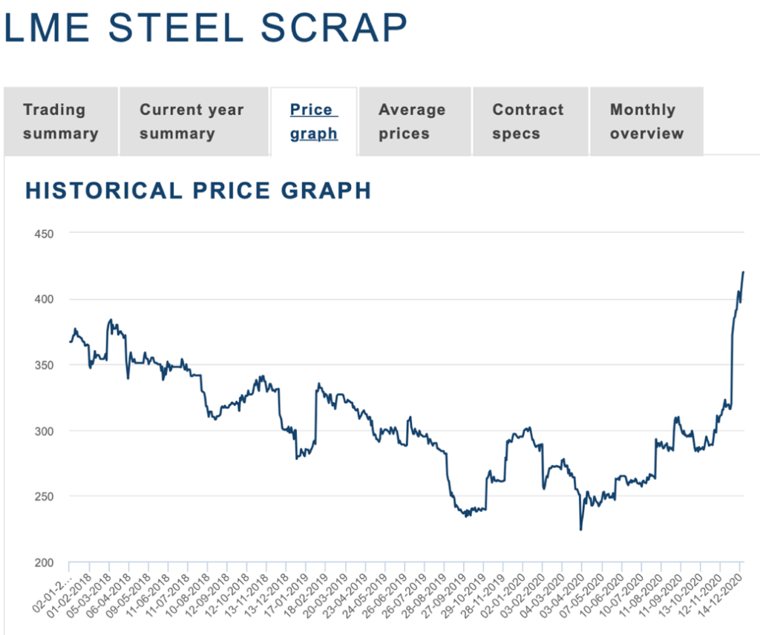Viewport: 760px width, 635px height.
Task: Click the lowest dip on the price line
Action: point(580,530)
